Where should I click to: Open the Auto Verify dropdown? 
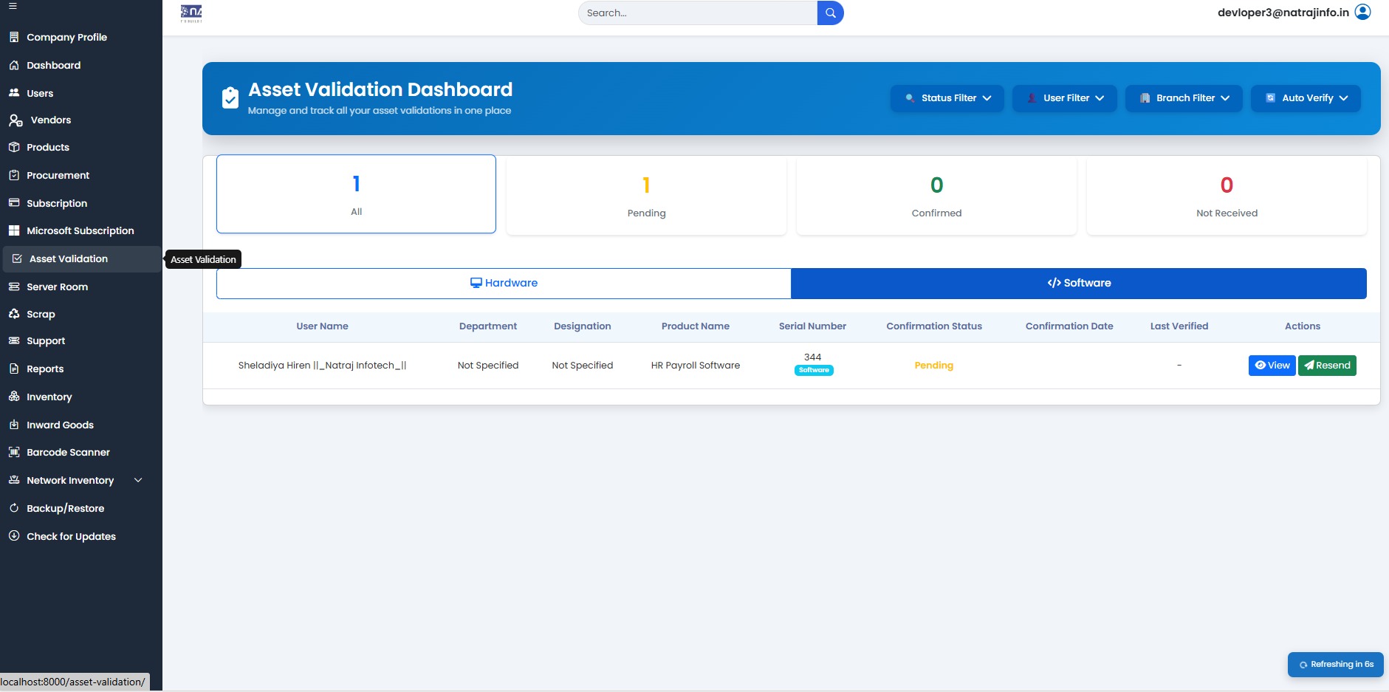coord(1306,98)
